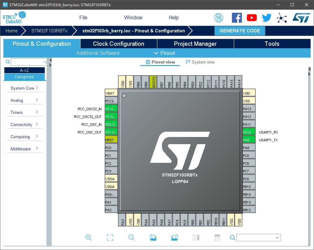Sort peripherals with the A->Z button
Image resolution: width=314 pixels, height=250 pixels.
click(x=25, y=70)
